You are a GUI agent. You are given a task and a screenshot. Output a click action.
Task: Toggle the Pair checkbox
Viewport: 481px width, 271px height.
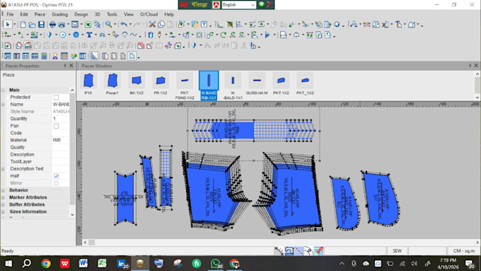(x=56, y=126)
